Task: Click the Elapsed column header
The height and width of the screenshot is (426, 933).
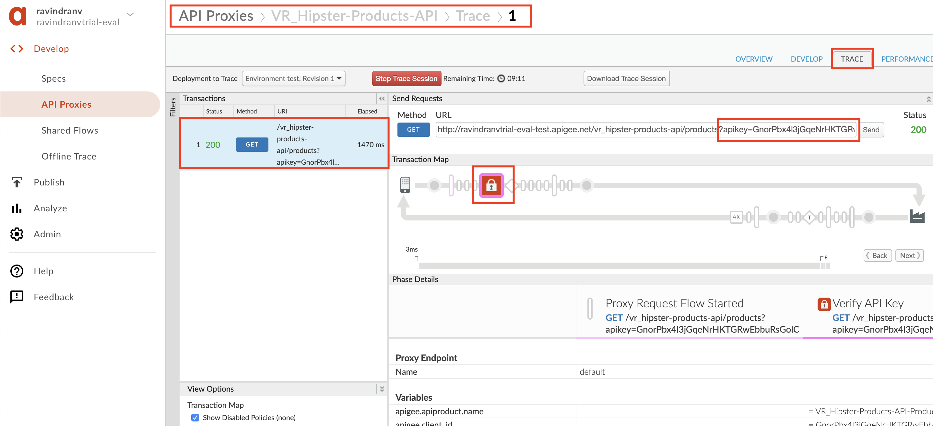Action: pyautogui.click(x=367, y=111)
